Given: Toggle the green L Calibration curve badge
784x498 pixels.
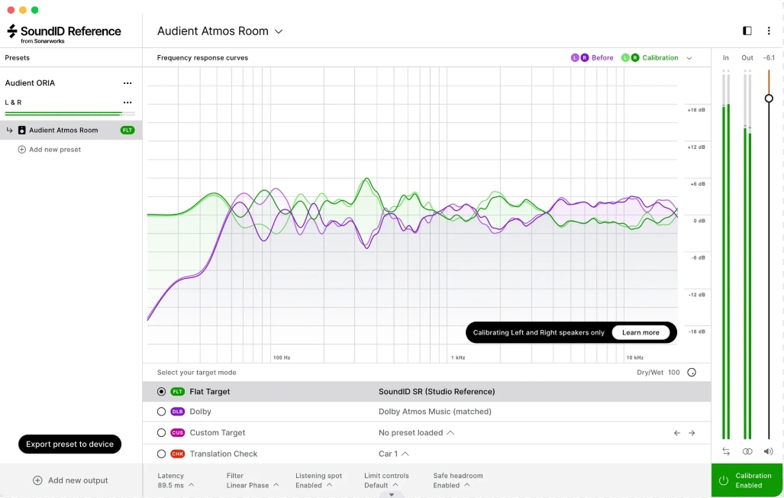Looking at the screenshot, I should pyautogui.click(x=625, y=57).
